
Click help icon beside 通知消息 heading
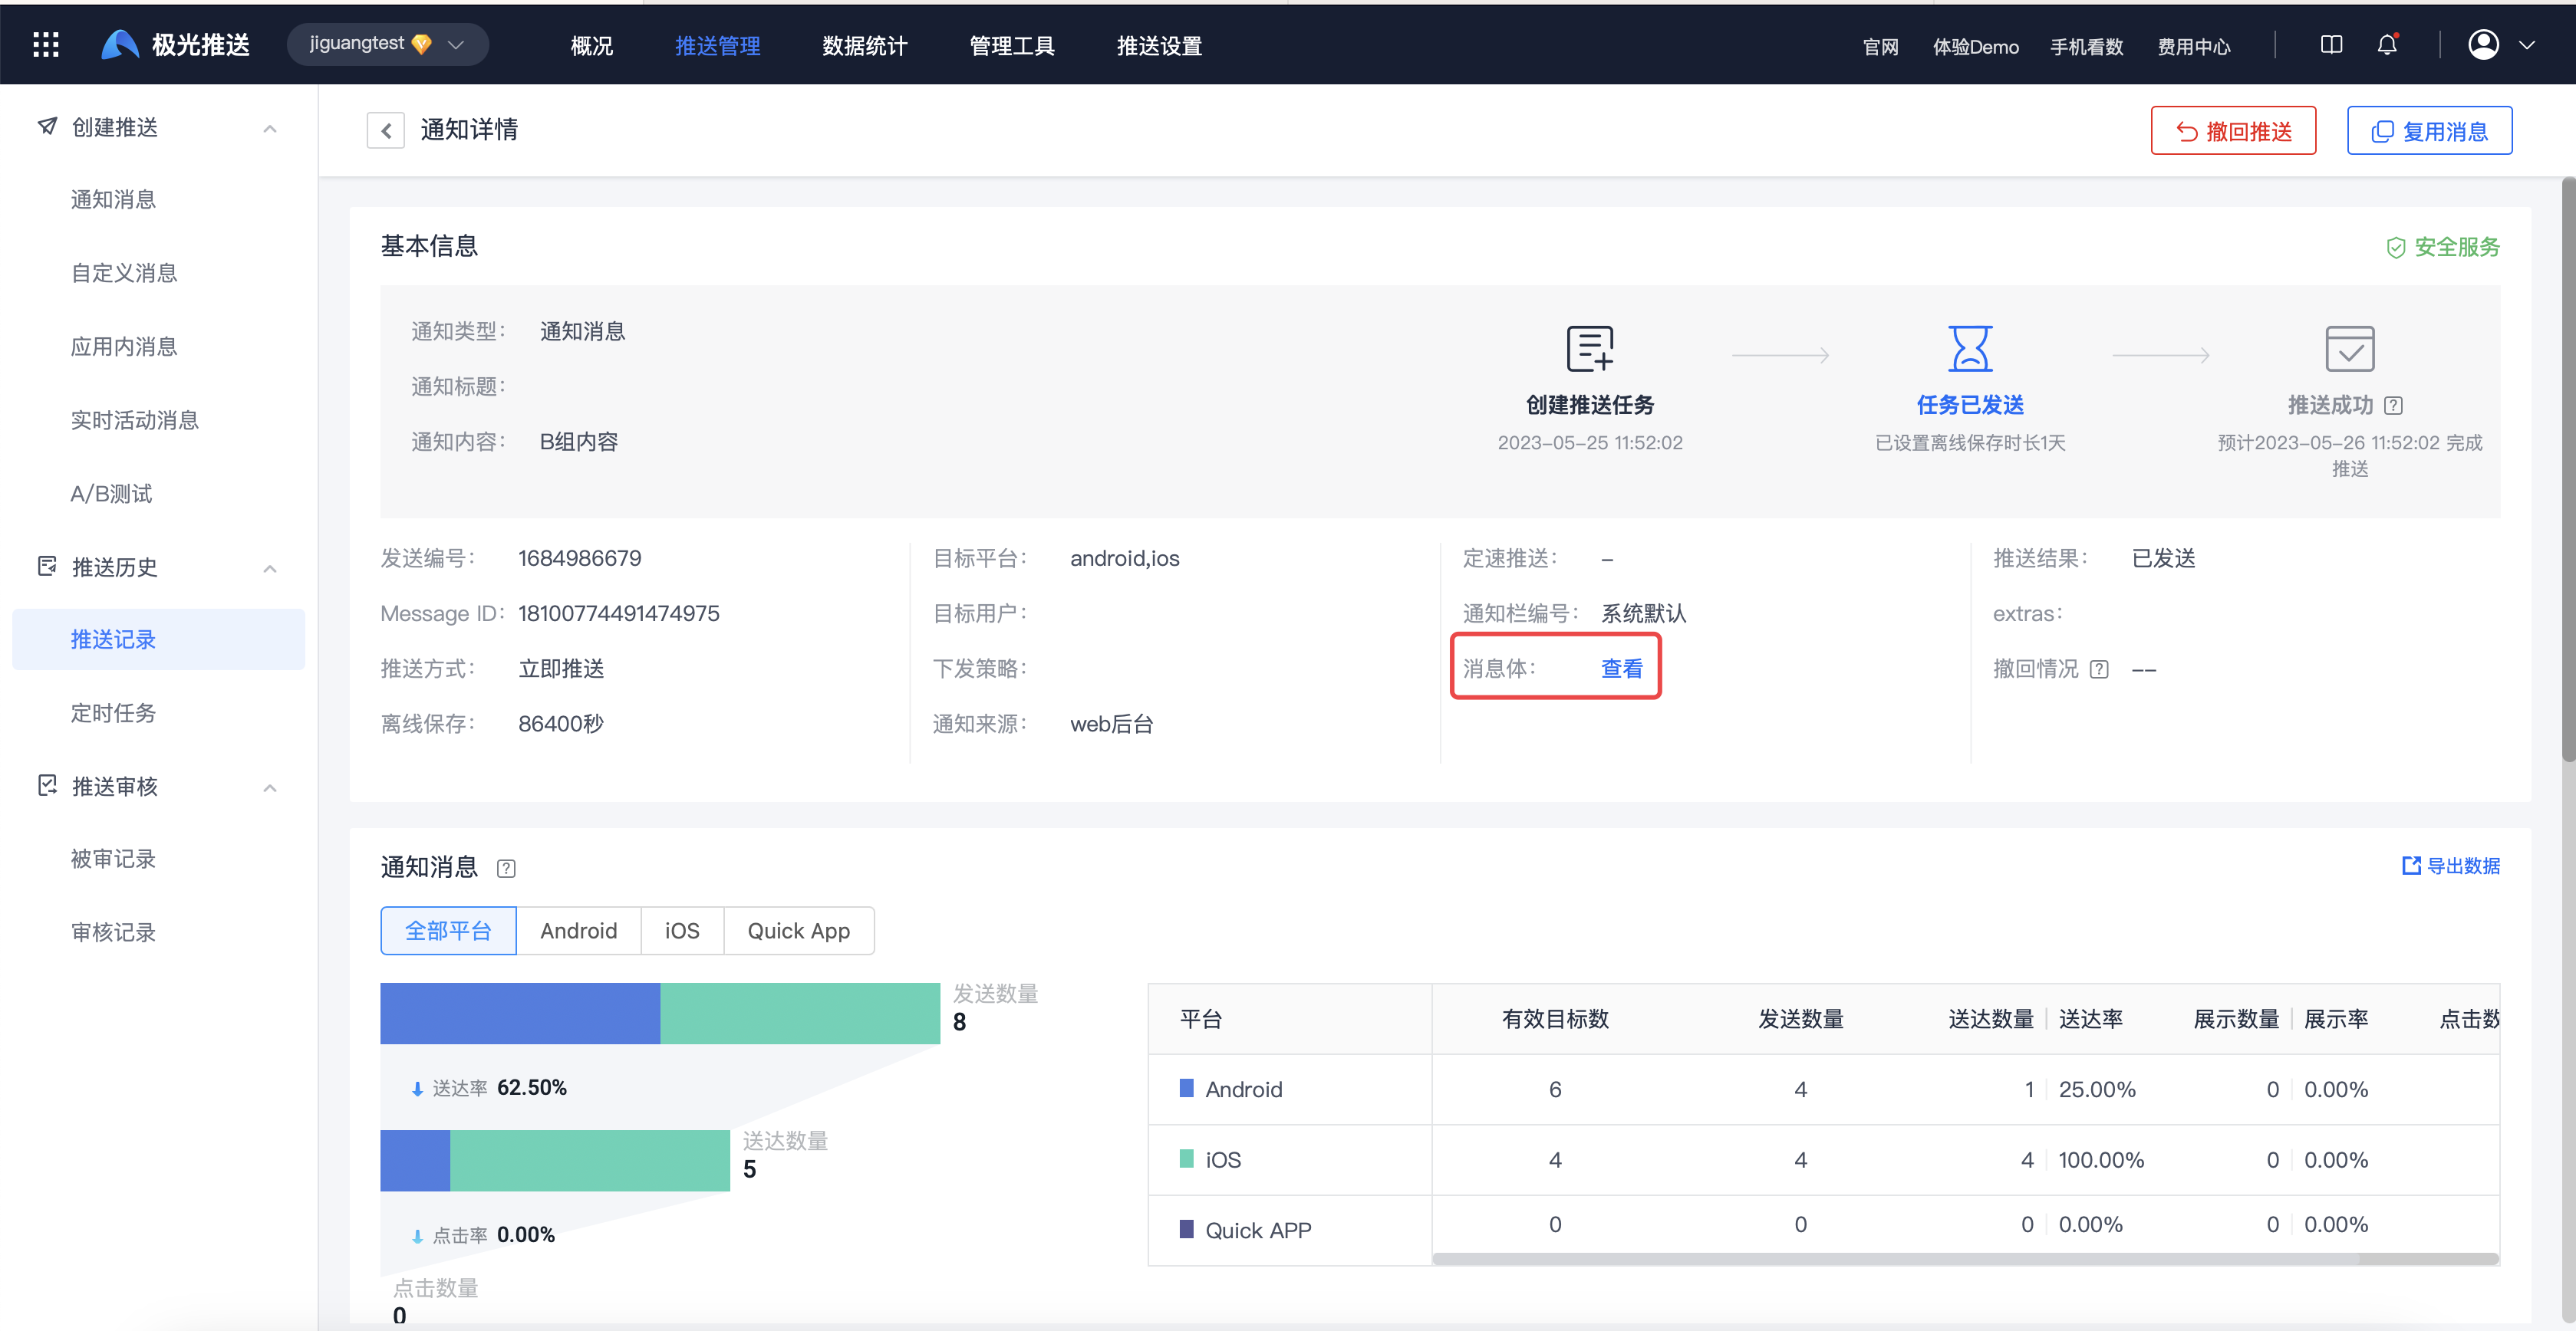click(506, 869)
